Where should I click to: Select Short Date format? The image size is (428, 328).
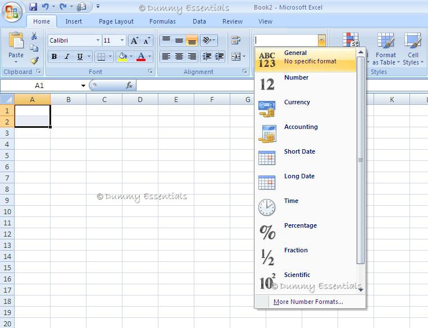(x=306, y=158)
